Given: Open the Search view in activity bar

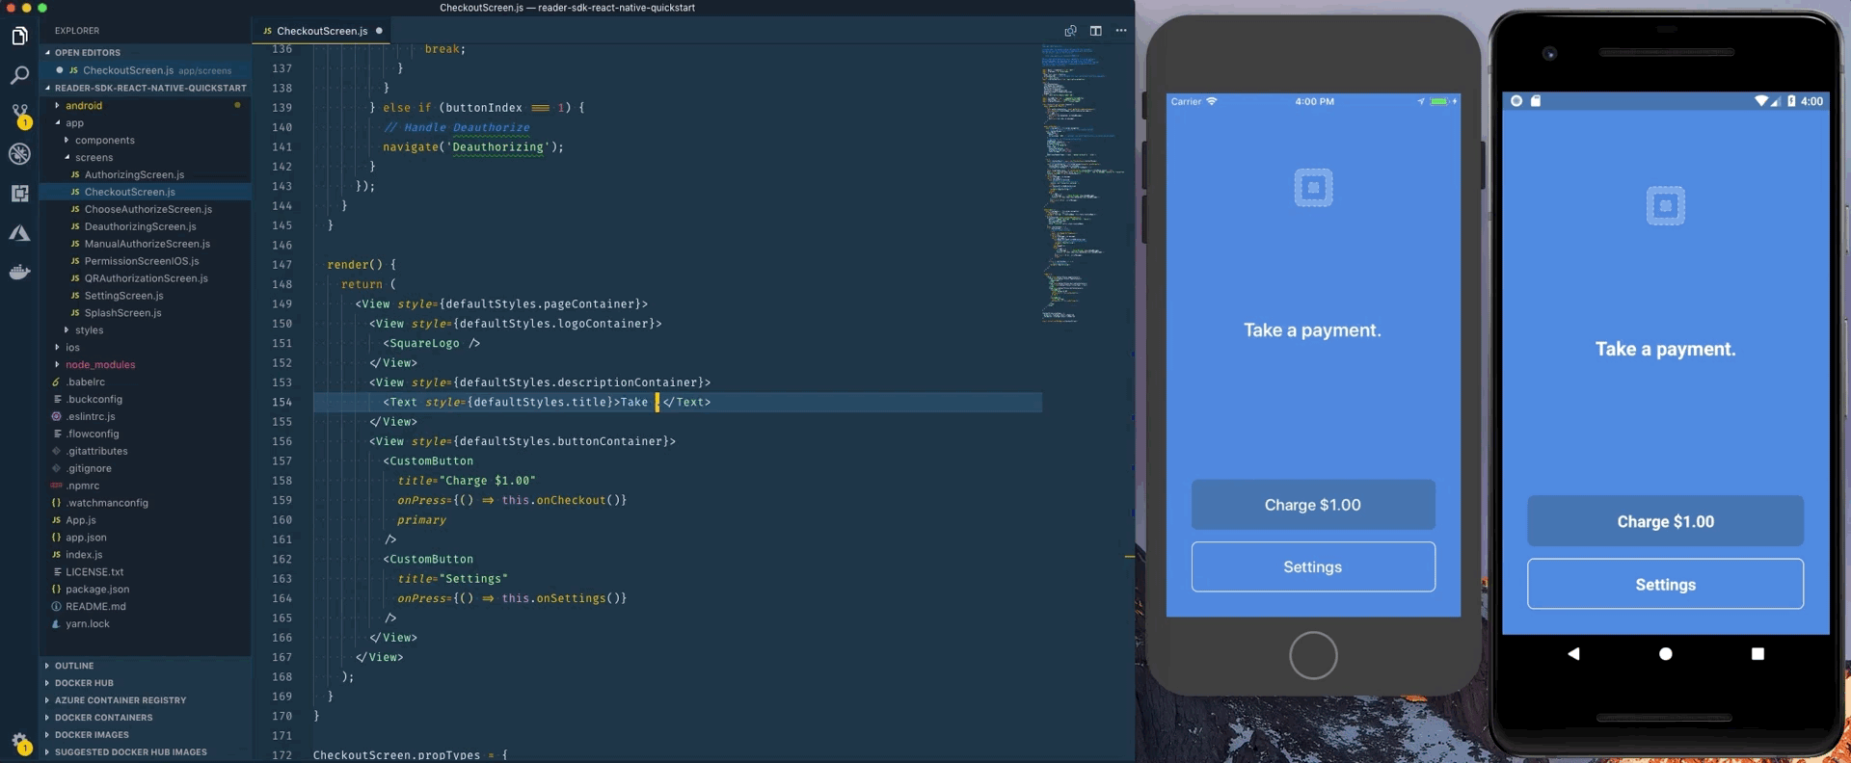Looking at the screenshot, I should point(19,75).
